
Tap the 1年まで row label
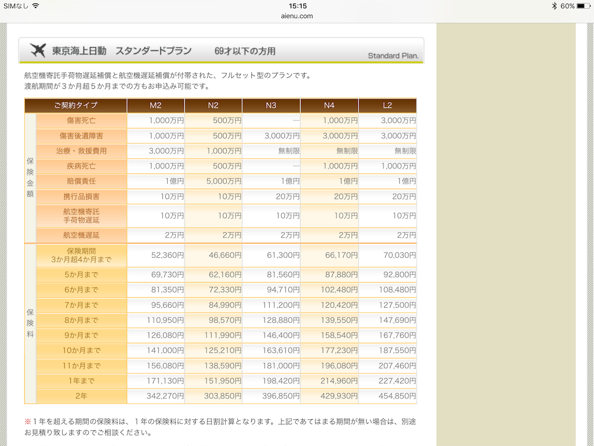(81, 381)
